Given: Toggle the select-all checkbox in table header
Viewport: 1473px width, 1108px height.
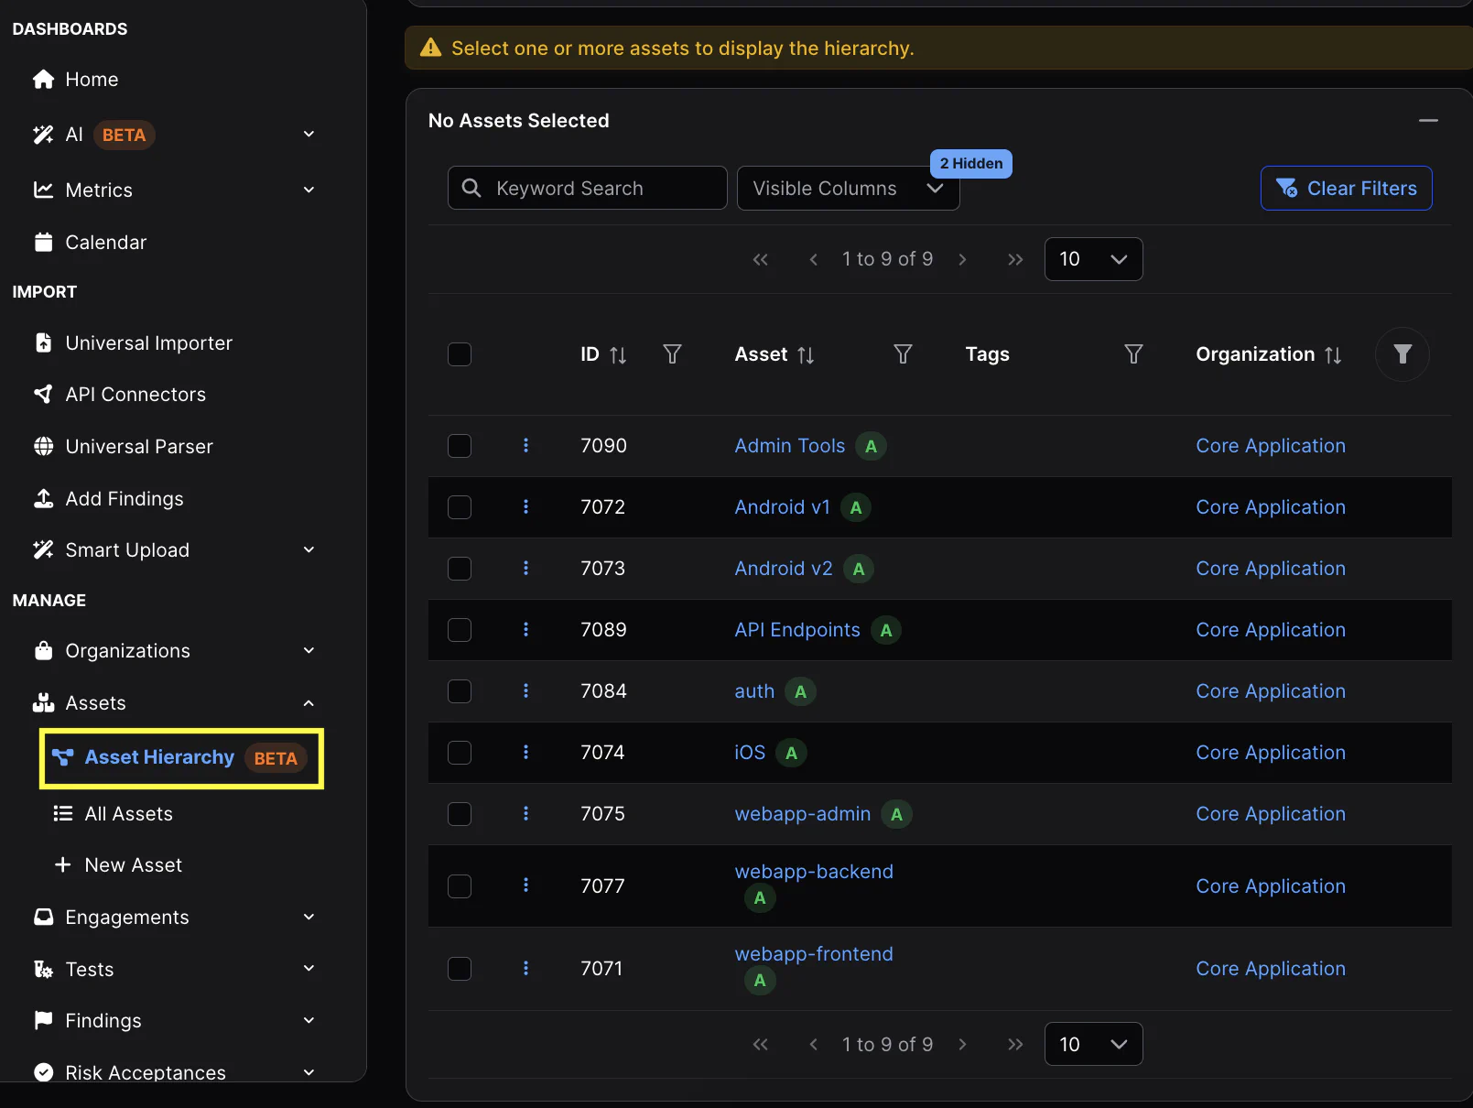Looking at the screenshot, I should (460, 354).
